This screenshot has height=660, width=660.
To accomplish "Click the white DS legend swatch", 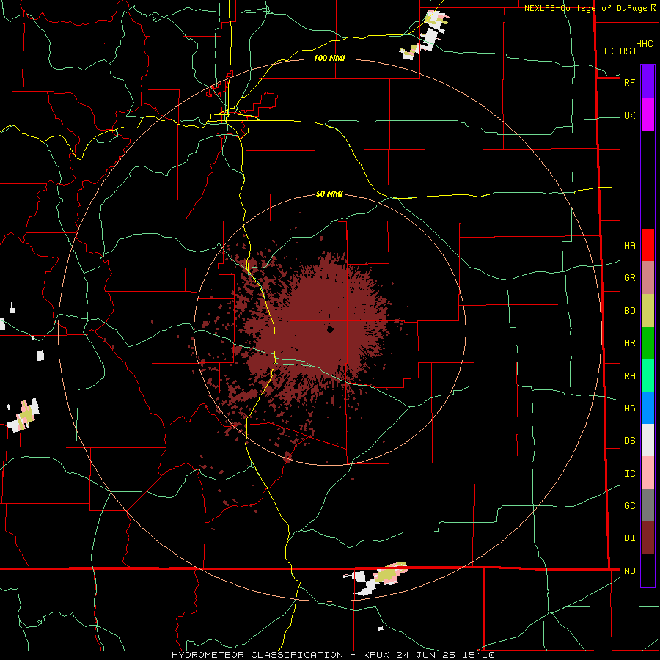I will [648, 440].
